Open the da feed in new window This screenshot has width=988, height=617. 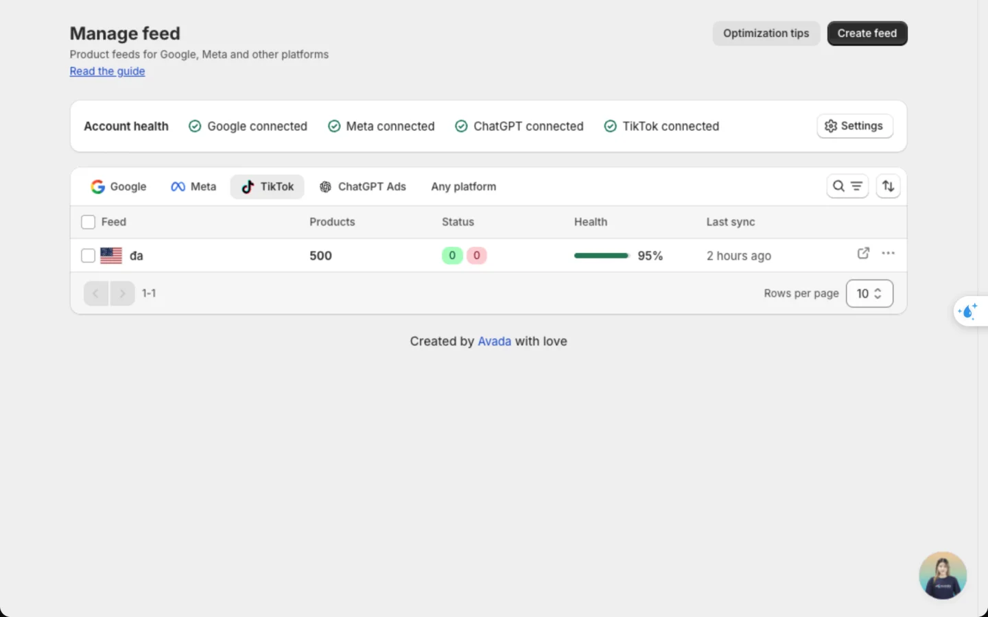[863, 253]
